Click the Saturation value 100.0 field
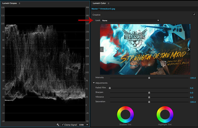 [193, 102]
